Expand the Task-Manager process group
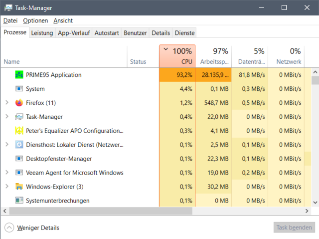This screenshot has width=319, height=239. click(x=6, y=116)
